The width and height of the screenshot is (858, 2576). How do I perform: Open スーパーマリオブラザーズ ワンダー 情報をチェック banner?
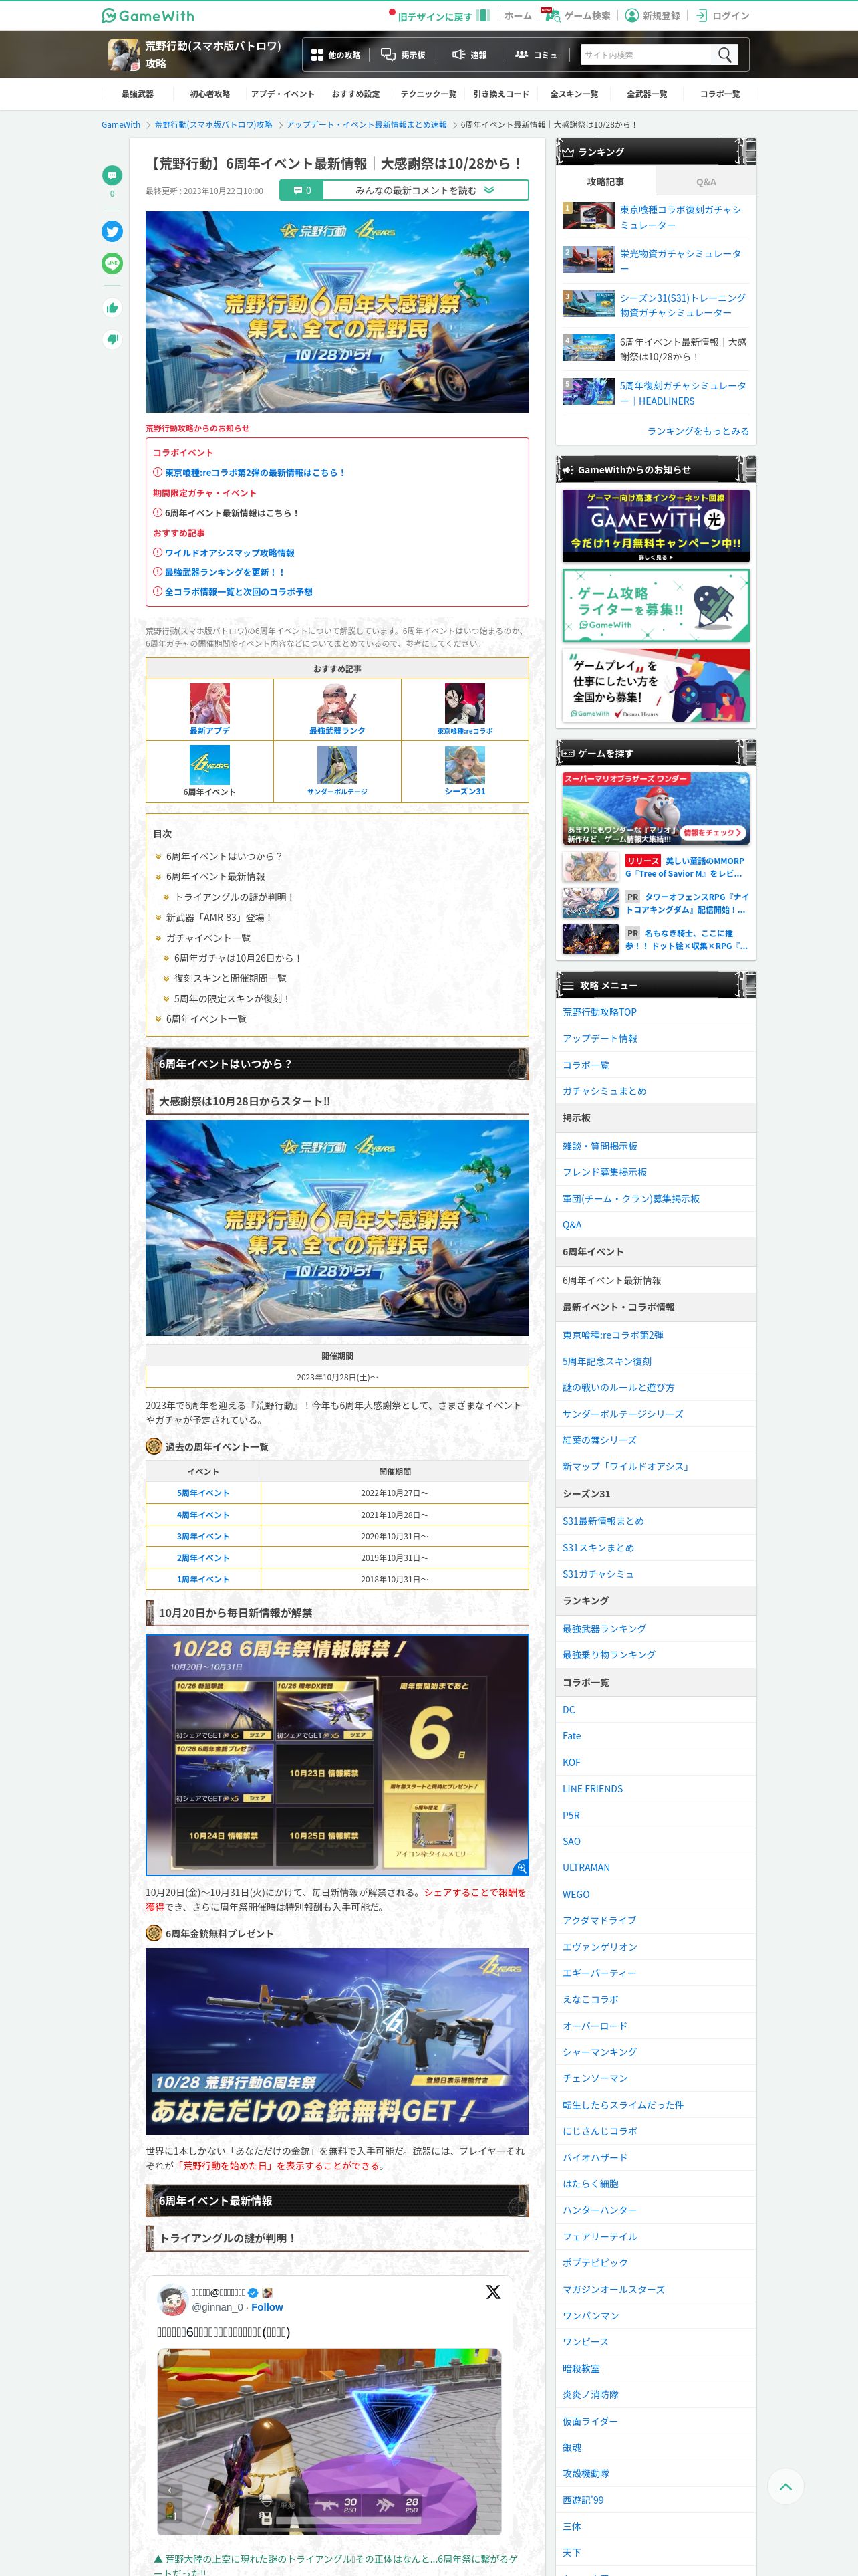656,809
